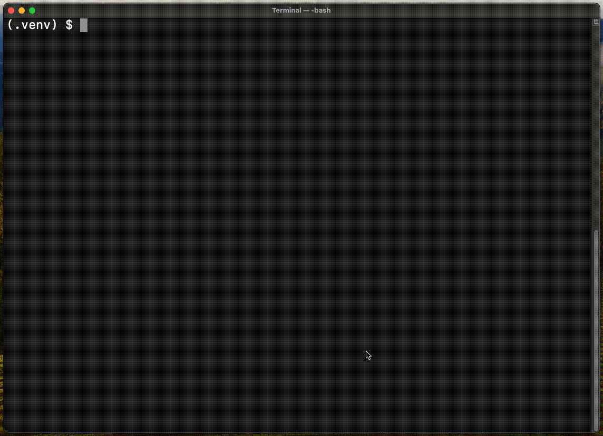Image resolution: width=603 pixels, height=436 pixels.
Task: Click the green zoom button
Action: click(32, 10)
